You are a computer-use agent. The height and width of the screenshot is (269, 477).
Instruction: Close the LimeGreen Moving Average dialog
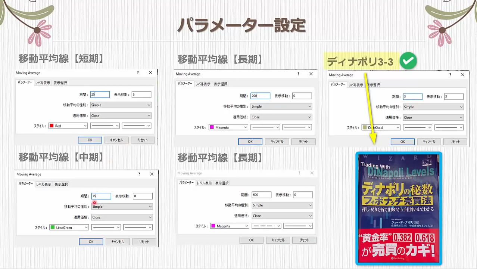tap(152, 174)
